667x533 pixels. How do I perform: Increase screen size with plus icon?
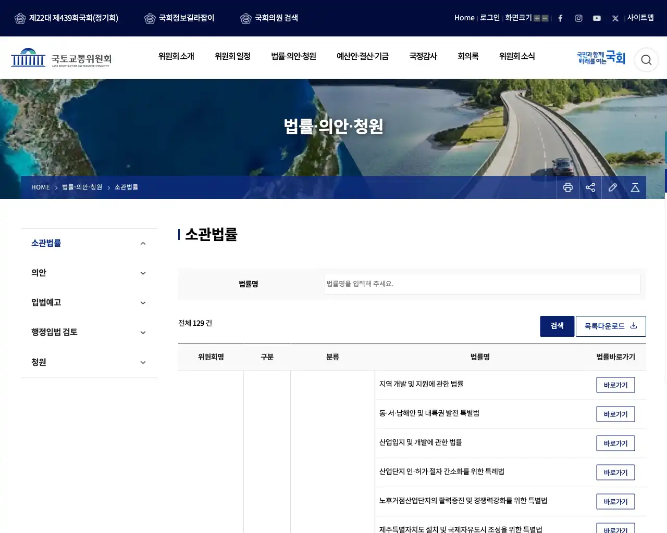pos(537,18)
